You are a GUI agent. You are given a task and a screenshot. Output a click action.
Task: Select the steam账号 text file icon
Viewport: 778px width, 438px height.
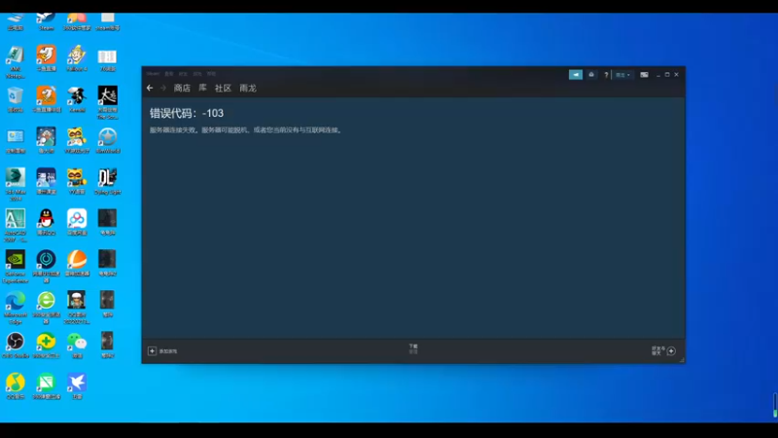coord(108,21)
